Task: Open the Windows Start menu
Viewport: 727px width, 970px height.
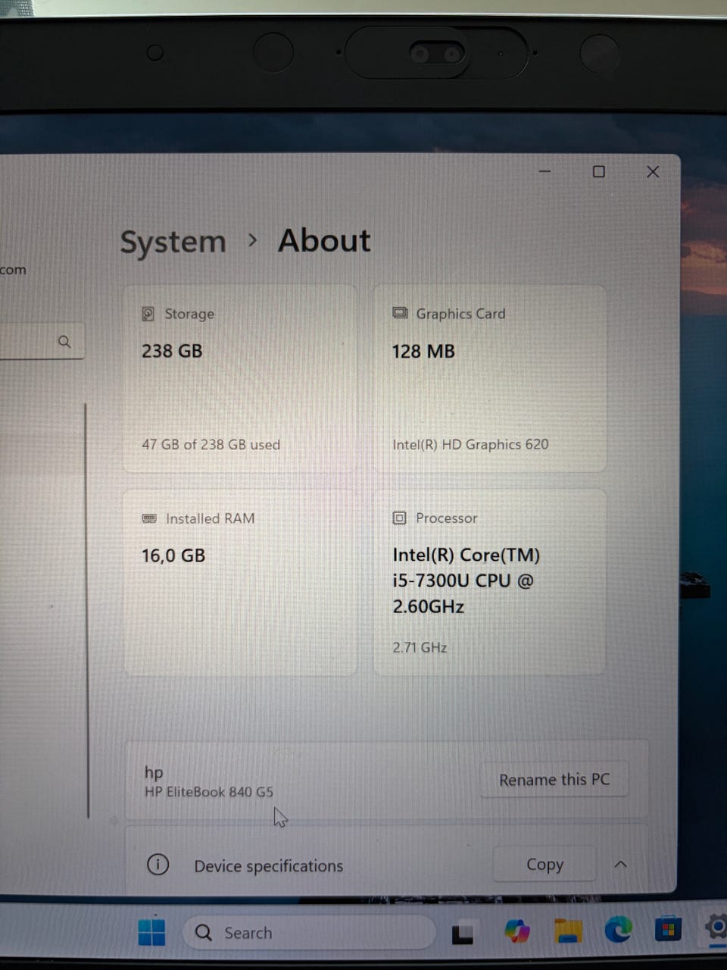Action: tap(151, 932)
